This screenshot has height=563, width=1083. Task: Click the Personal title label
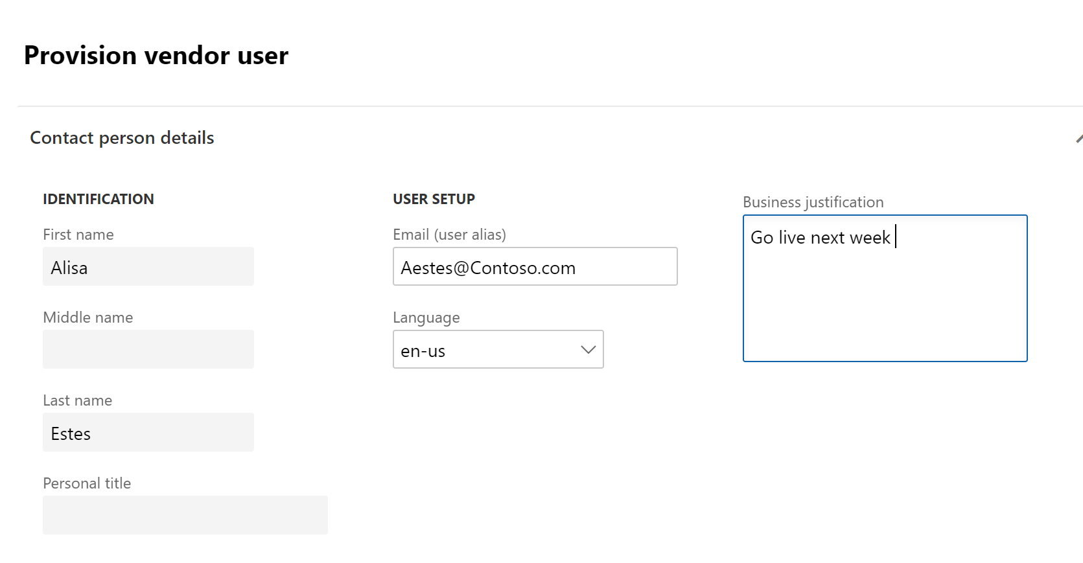87,483
